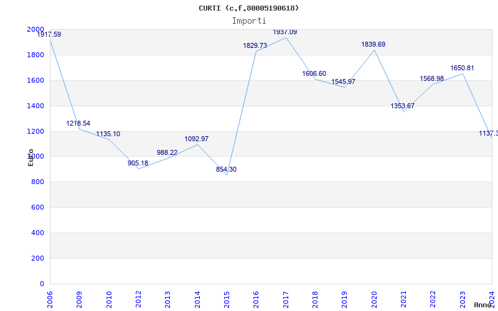Click x-axis year 2022
The height and width of the screenshot is (311, 498).
click(433, 300)
